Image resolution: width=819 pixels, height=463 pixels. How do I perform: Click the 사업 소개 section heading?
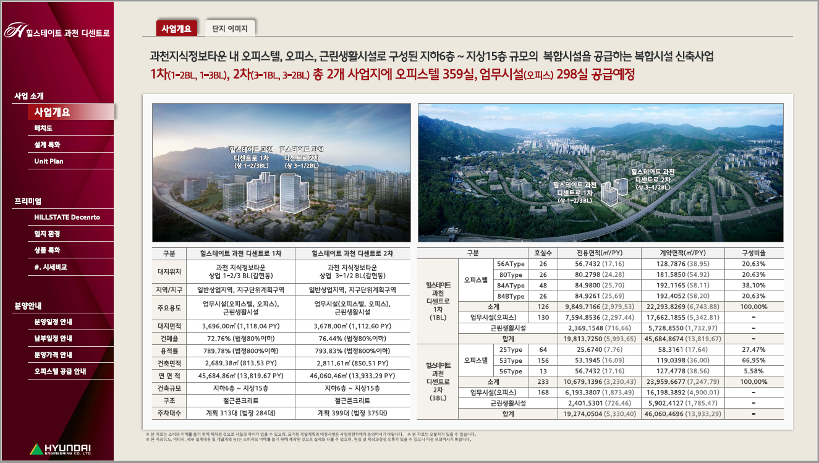pyautogui.click(x=29, y=96)
